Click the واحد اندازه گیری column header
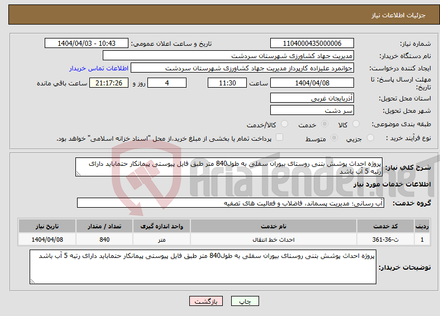The width and height of the screenshot is (440, 316). (161, 226)
